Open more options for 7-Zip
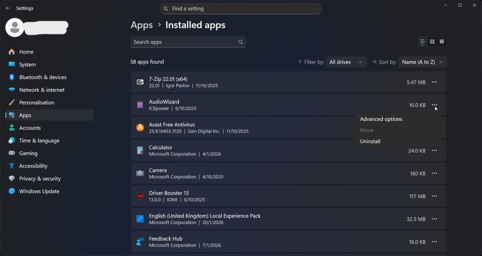 [434, 82]
